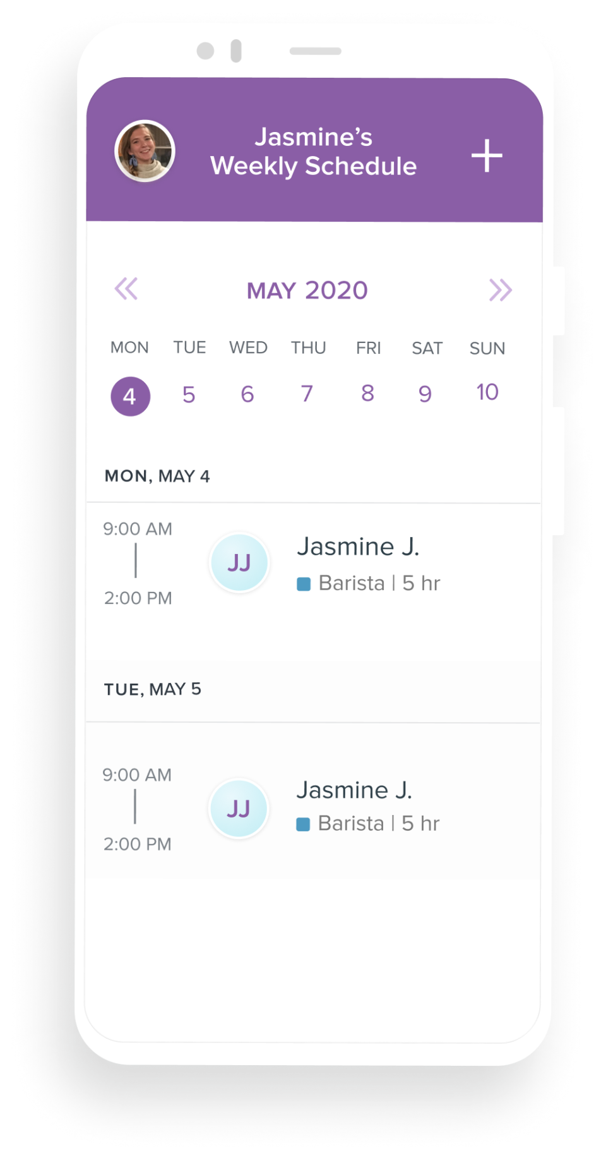This screenshot has width=606, height=1158.
Task: Go to previous week with double-left arrows
Action: pos(126,289)
